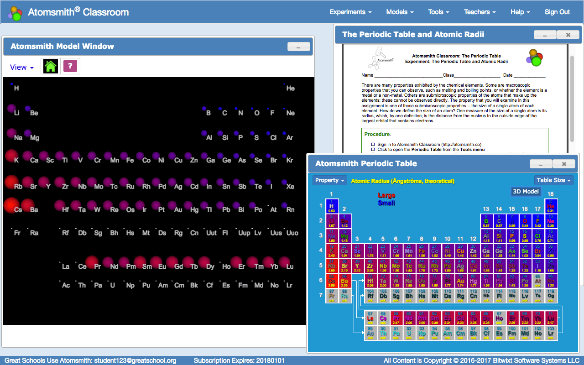
Task: Select the red Cs cell in periodic table
Action: (332, 280)
